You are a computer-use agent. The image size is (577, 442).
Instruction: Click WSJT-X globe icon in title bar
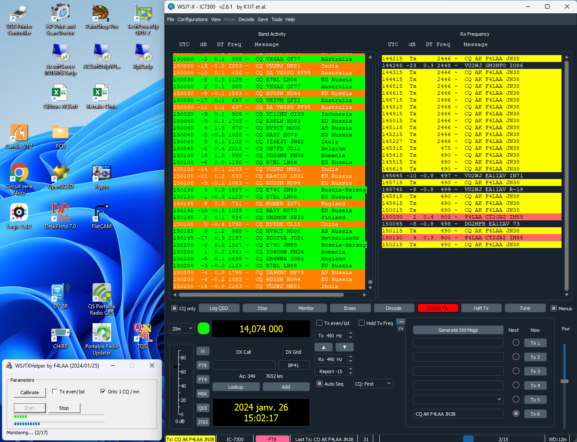pyautogui.click(x=171, y=6)
